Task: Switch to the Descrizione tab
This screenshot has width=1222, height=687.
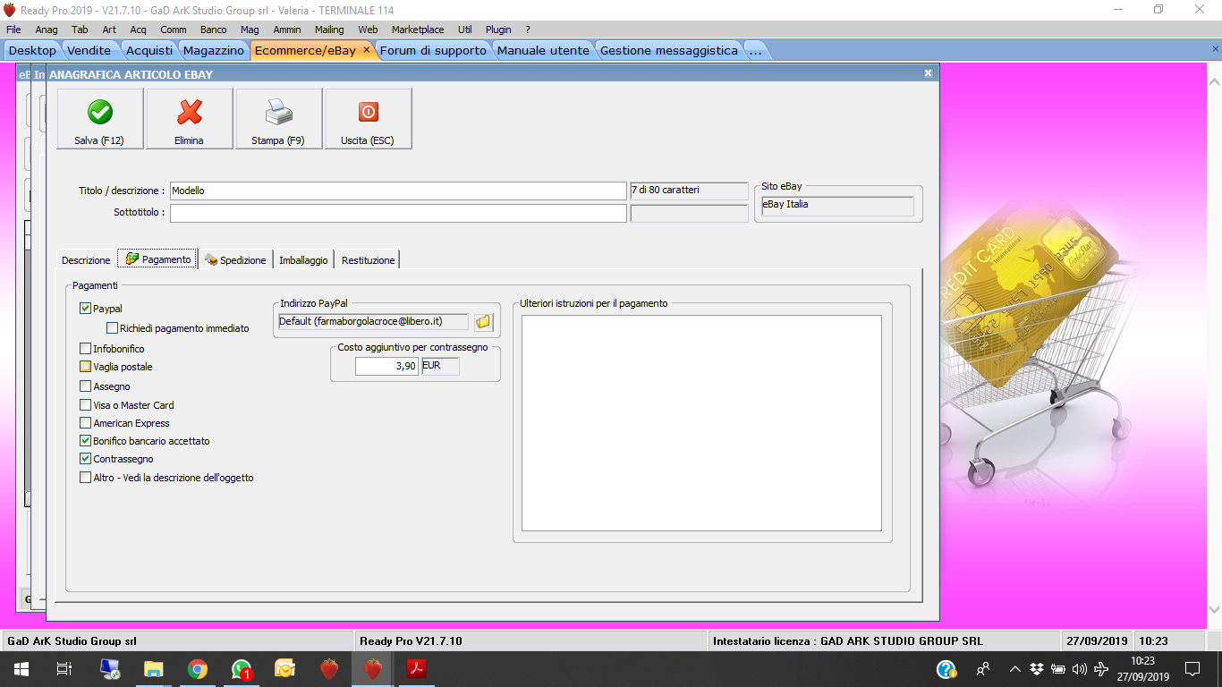Action: tap(86, 260)
